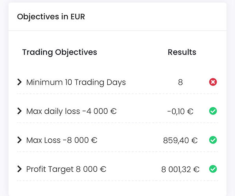Click the Objectives in EUR heading

pyautogui.click(x=51, y=16)
